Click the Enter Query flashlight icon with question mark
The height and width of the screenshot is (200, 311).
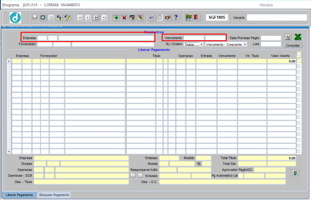(x=59, y=18)
